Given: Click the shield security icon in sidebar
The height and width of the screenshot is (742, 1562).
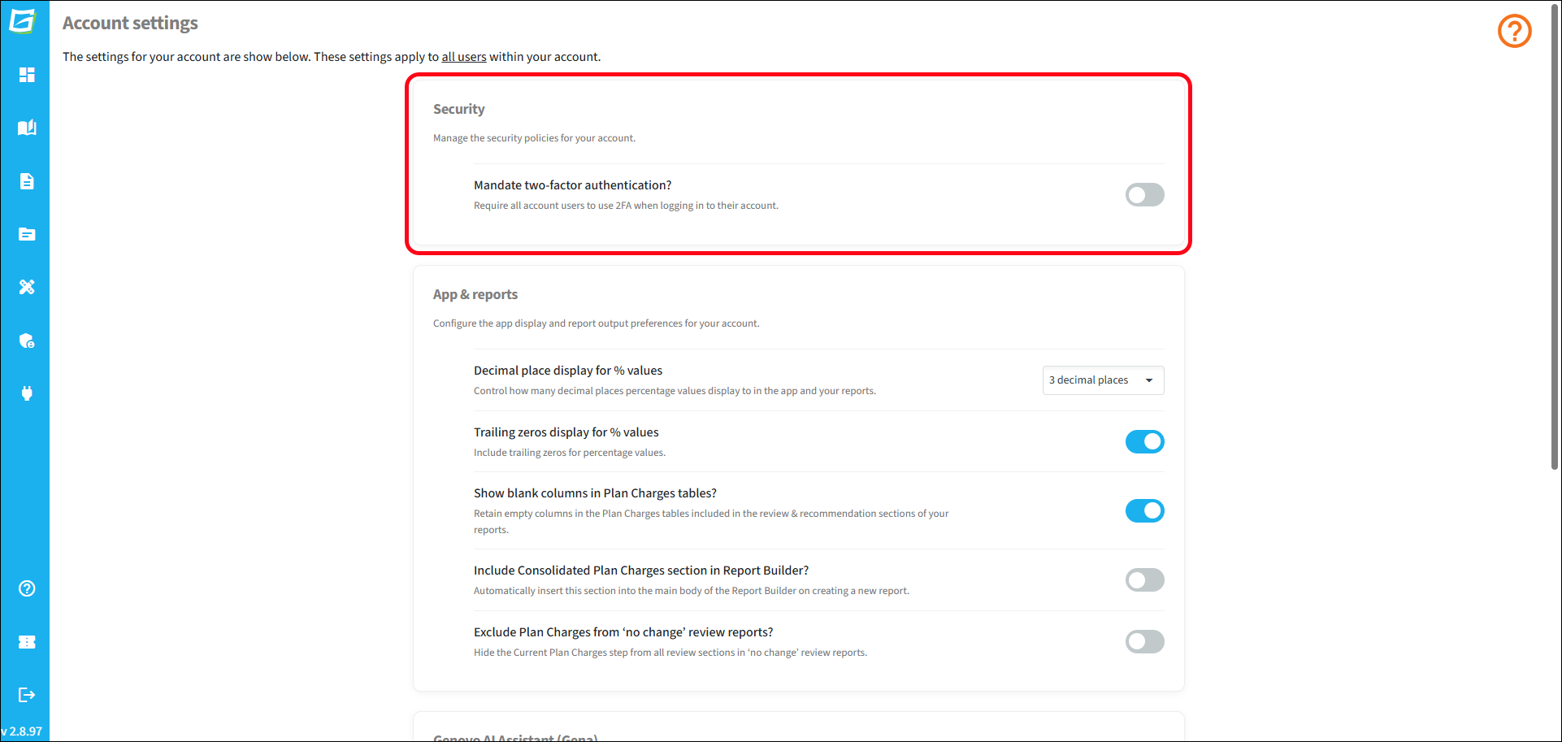Looking at the screenshot, I should coord(27,341).
